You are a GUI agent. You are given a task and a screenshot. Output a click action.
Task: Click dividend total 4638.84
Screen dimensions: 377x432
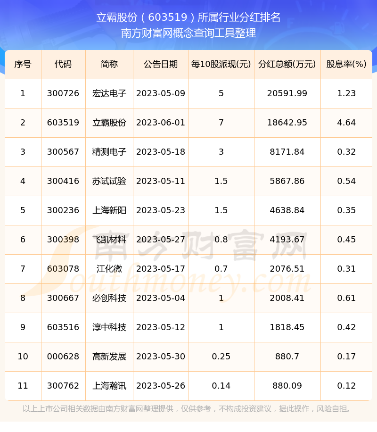click(x=287, y=210)
